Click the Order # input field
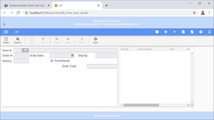The width and height of the screenshot is (214, 120). click(21, 56)
